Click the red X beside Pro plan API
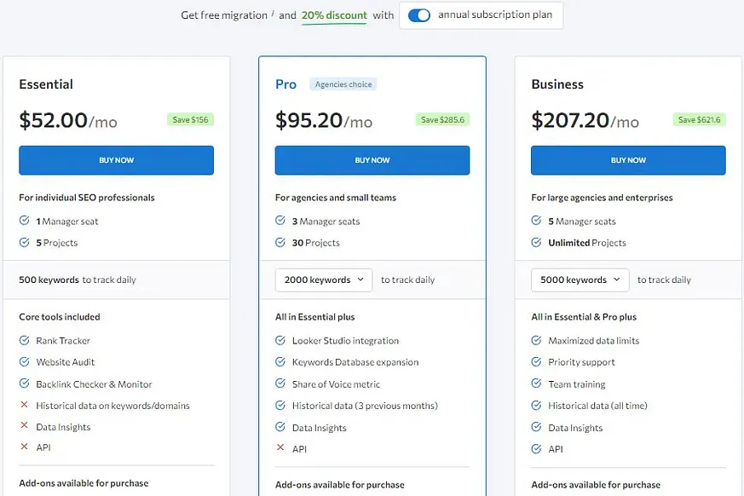The width and height of the screenshot is (744, 496). [x=280, y=447]
